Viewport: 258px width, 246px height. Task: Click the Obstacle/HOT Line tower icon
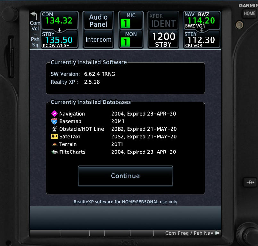pyautogui.click(x=54, y=129)
